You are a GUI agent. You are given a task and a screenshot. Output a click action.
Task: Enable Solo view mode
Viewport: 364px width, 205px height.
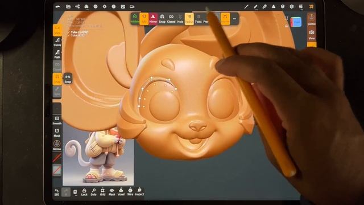(x=93, y=192)
